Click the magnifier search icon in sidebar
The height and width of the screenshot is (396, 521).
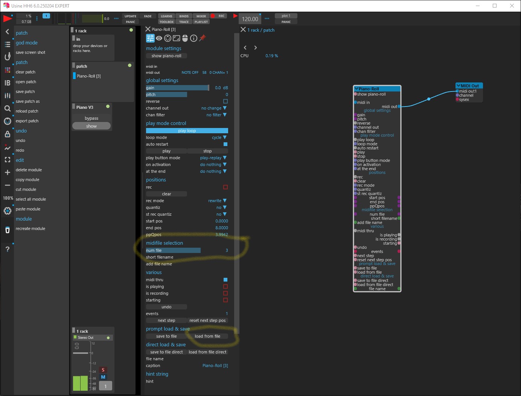pos(7,108)
